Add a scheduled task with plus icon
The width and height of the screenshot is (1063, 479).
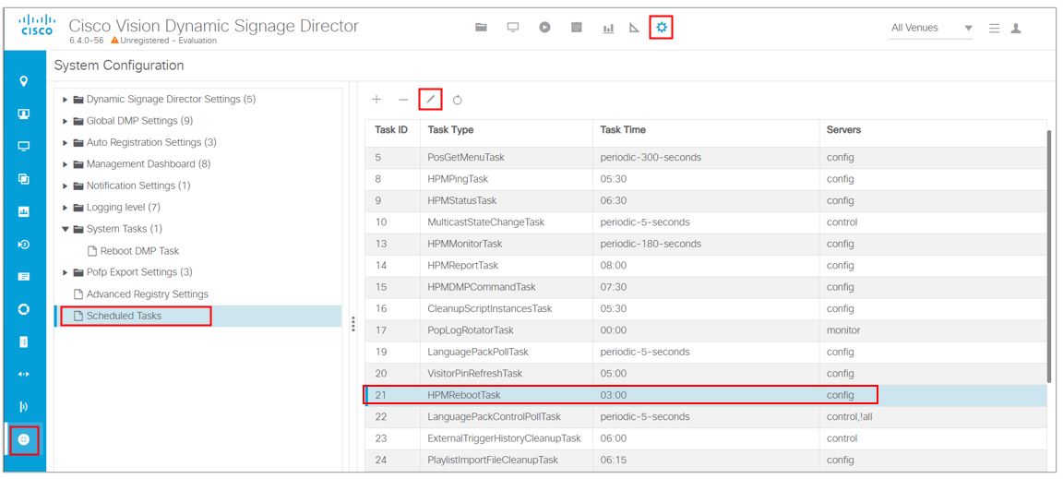point(376,100)
